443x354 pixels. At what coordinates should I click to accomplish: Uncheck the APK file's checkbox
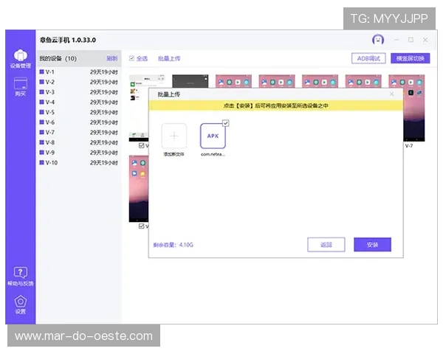pos(225,123)
